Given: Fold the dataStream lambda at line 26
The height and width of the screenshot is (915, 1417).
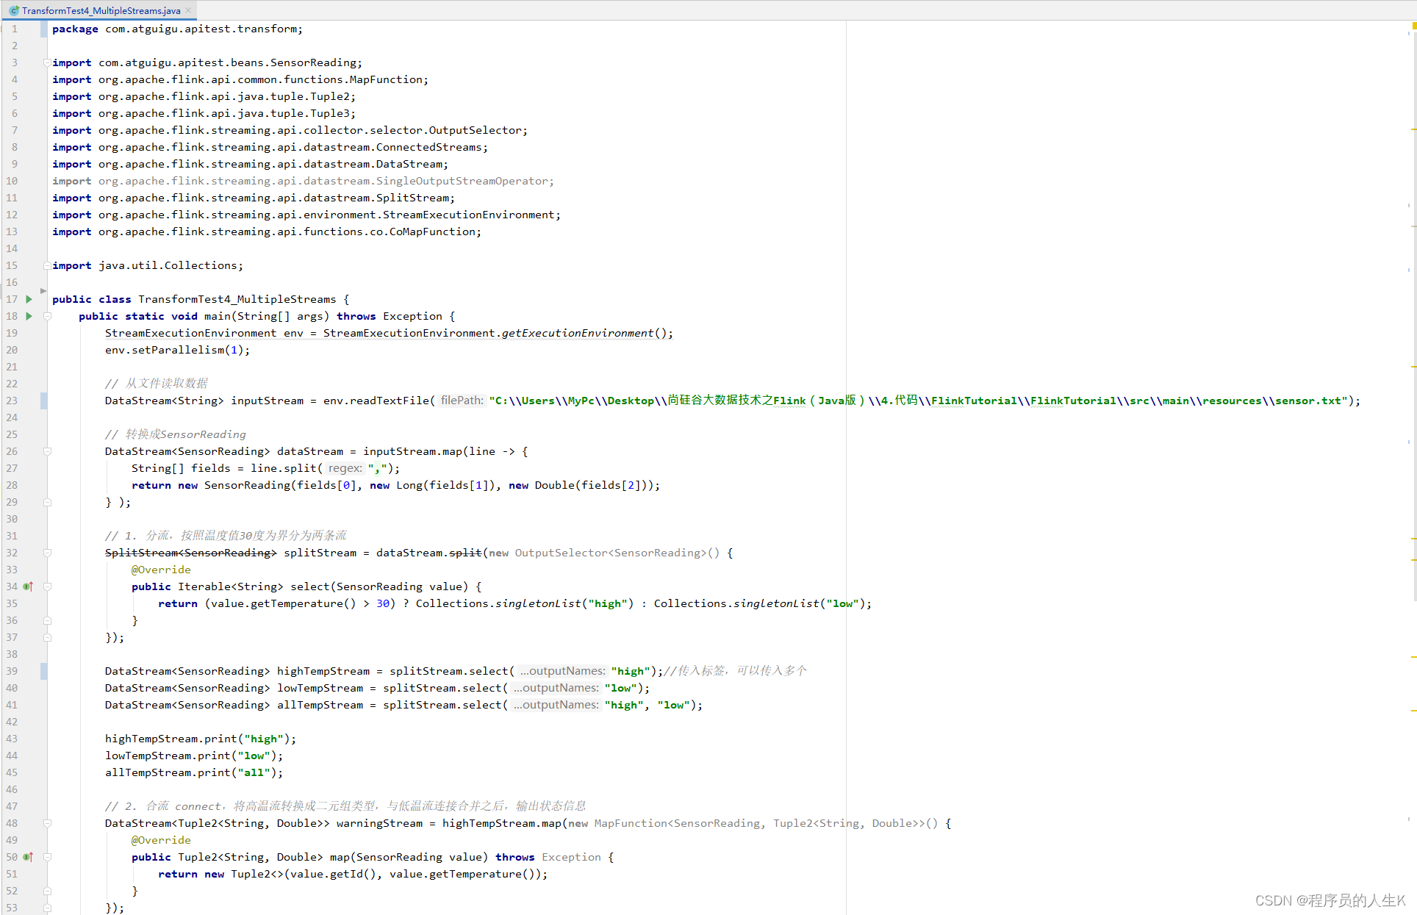Looking at the screenshot, I should [47, 451].
